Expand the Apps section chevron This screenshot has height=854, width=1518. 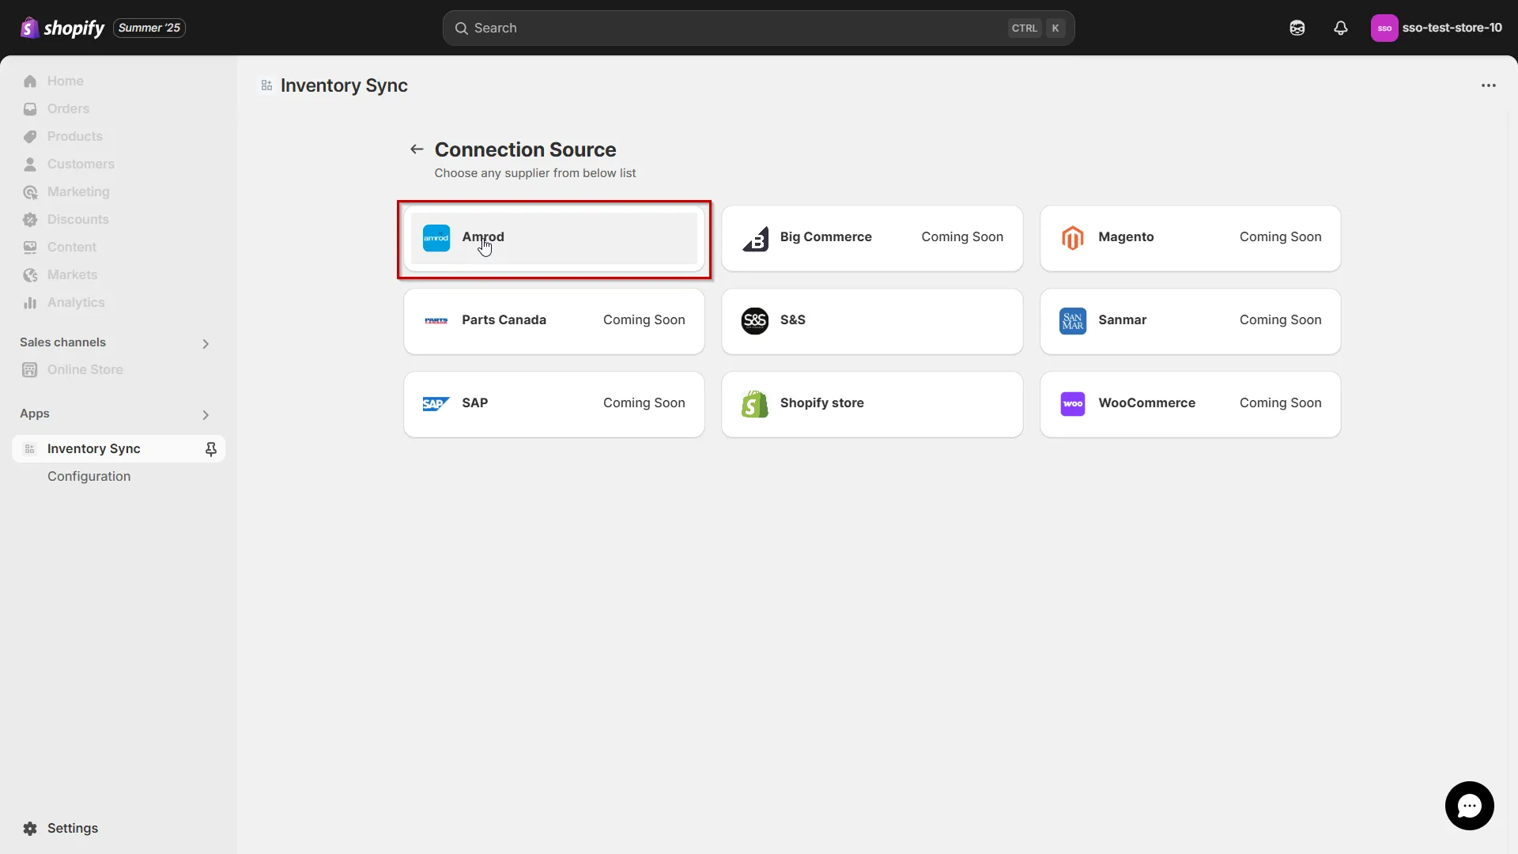[x=206, y=414]
